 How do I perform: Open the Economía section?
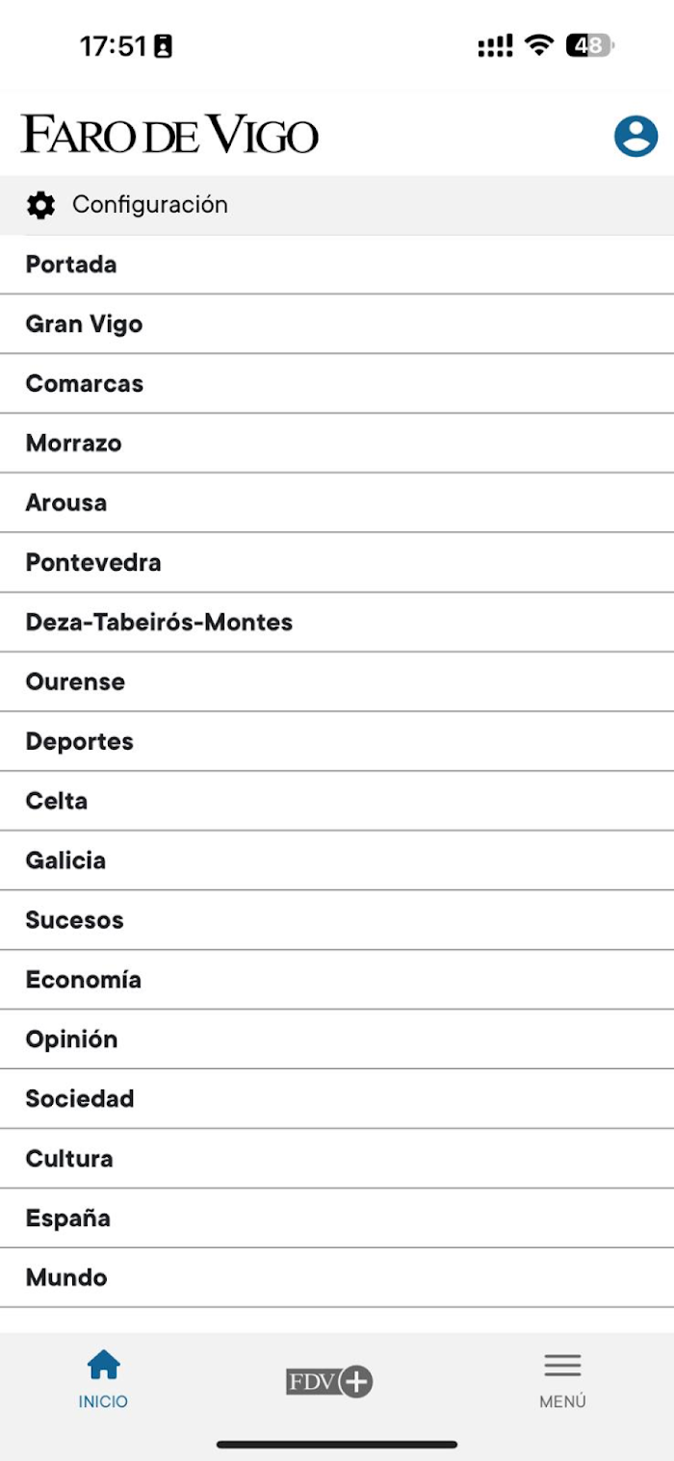(x=337, y=981)
